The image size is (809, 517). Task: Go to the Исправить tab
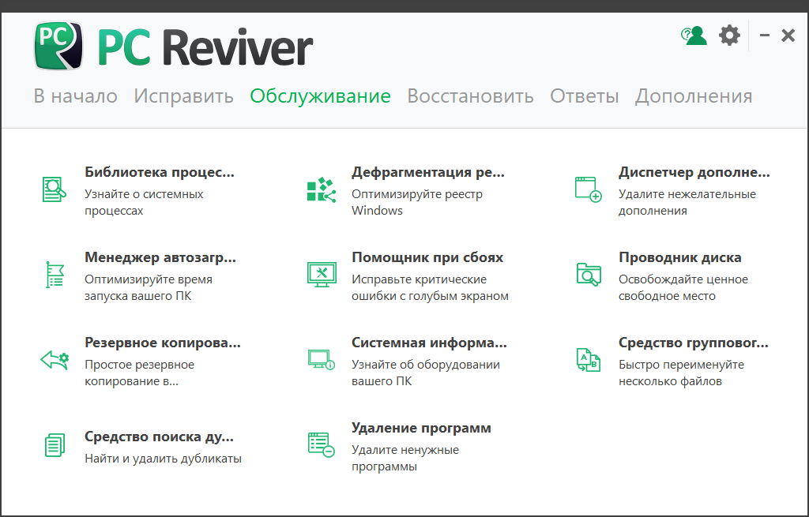pyautogui.click(x=183, y=96)
